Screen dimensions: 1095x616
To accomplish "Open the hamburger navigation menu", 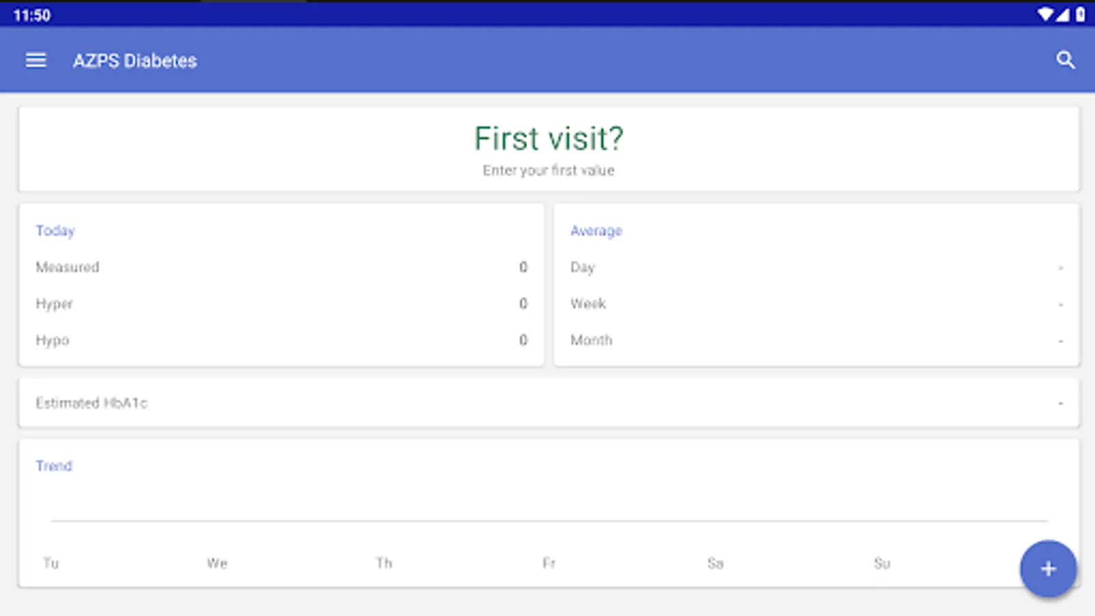I will coord(36,60).
